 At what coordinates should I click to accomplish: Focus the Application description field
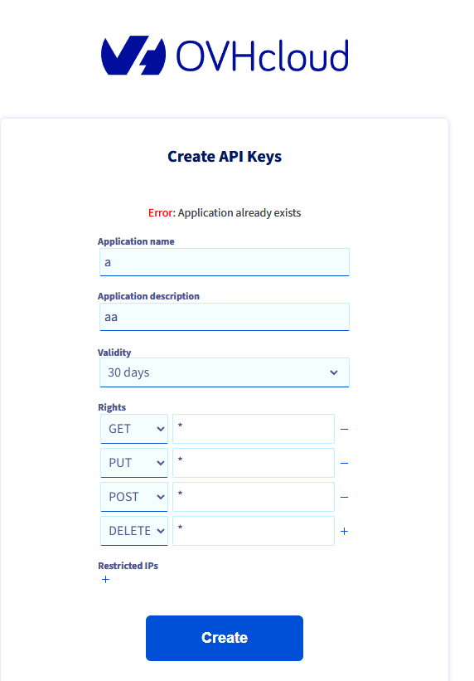225,317
